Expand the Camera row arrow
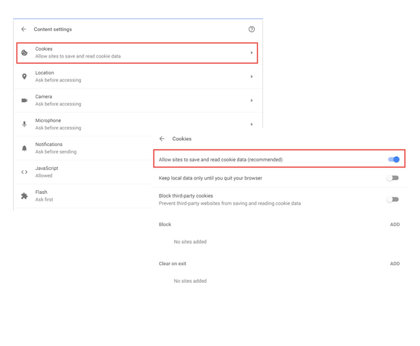 (x=251, y=101)
